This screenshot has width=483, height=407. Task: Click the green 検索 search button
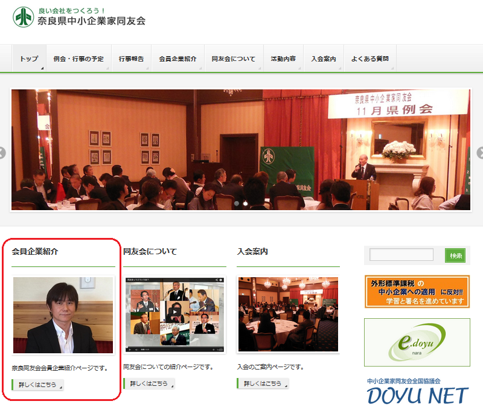point(455,255)
